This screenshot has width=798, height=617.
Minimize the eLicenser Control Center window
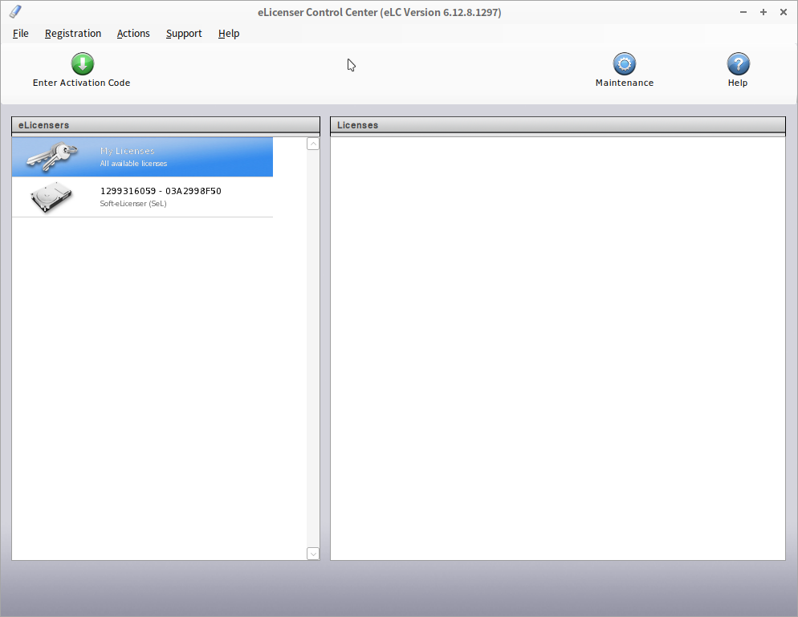coord(743,12)
